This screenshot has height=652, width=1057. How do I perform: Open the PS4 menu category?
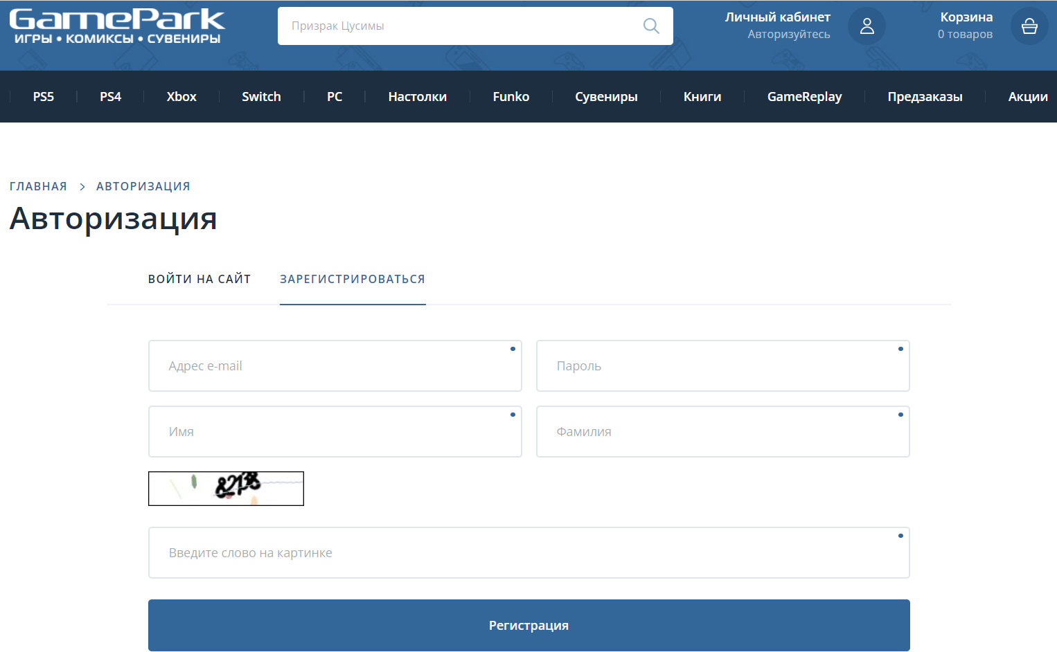(x=111, y=97)
